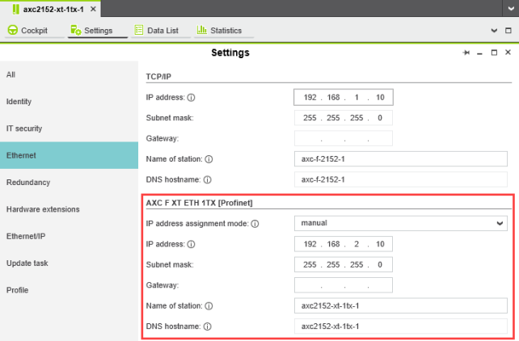Image resolution: width=519 pixels, height=341 pixels.
Task: Click the IP address assignment mode info icon
Action: coord(255,224)
